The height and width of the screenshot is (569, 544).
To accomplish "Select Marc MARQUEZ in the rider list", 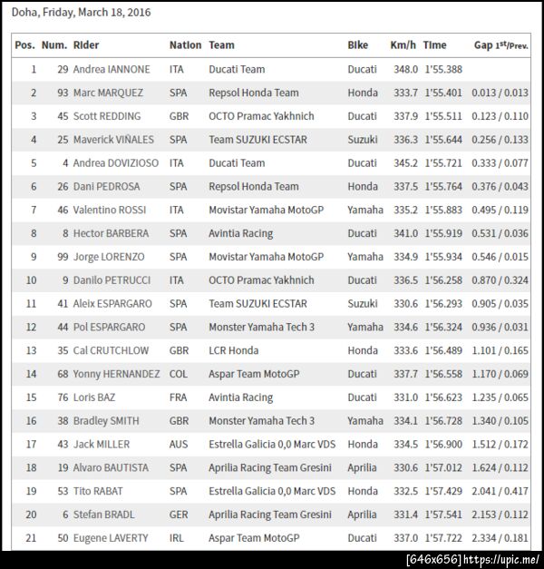I will [108, 93].
